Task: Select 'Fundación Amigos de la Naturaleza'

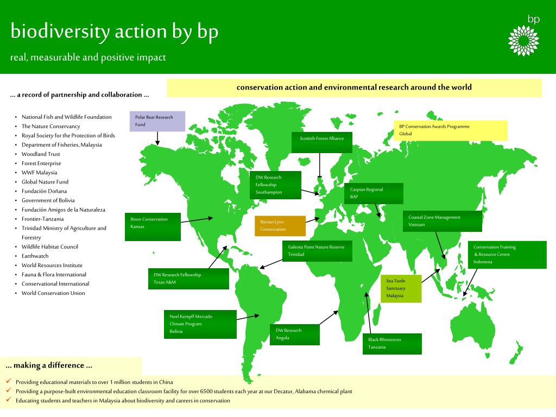Action: pyautogui.click(x=64, y=210)
